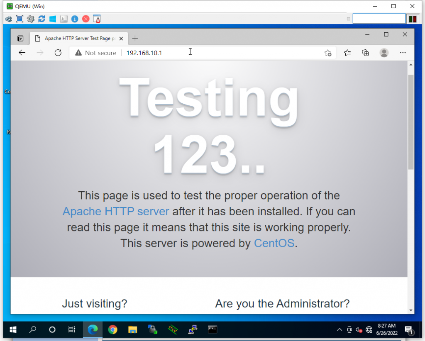Open the Edge Collections icon
425x341 pixels.
(365, 53)
